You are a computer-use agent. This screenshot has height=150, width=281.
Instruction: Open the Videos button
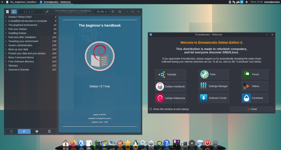[x=255, y=86]
